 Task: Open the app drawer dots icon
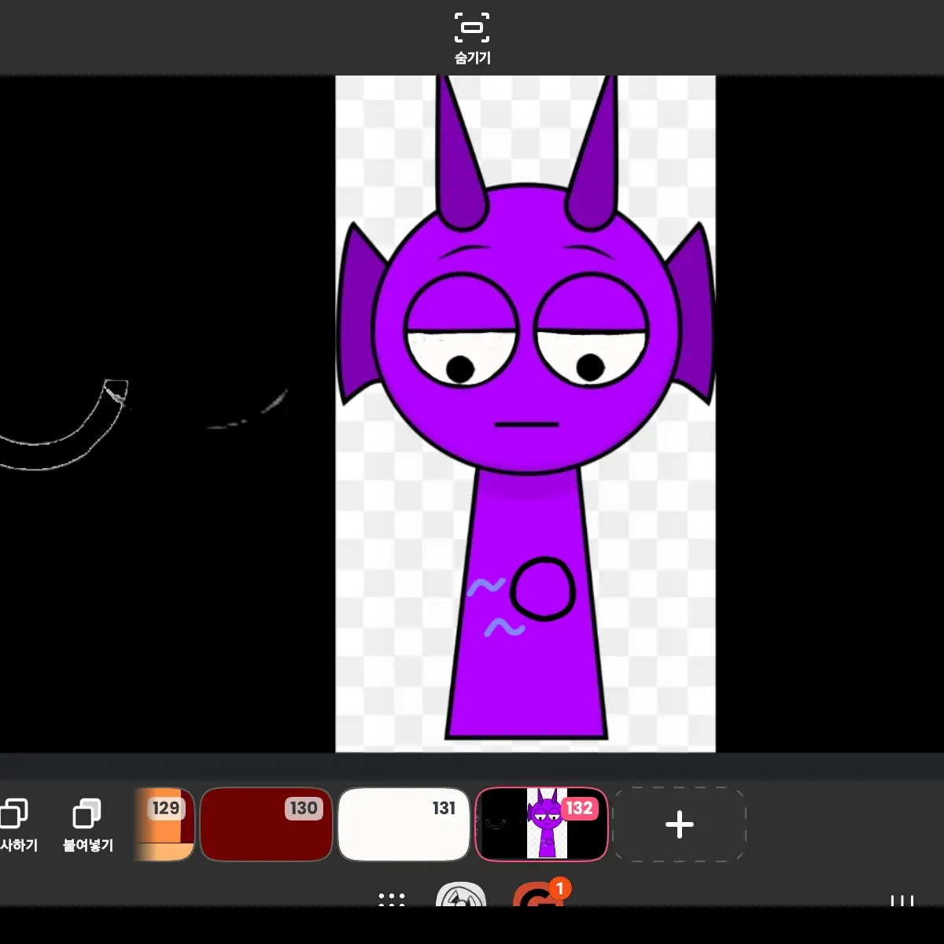click(x=391, y=899)
